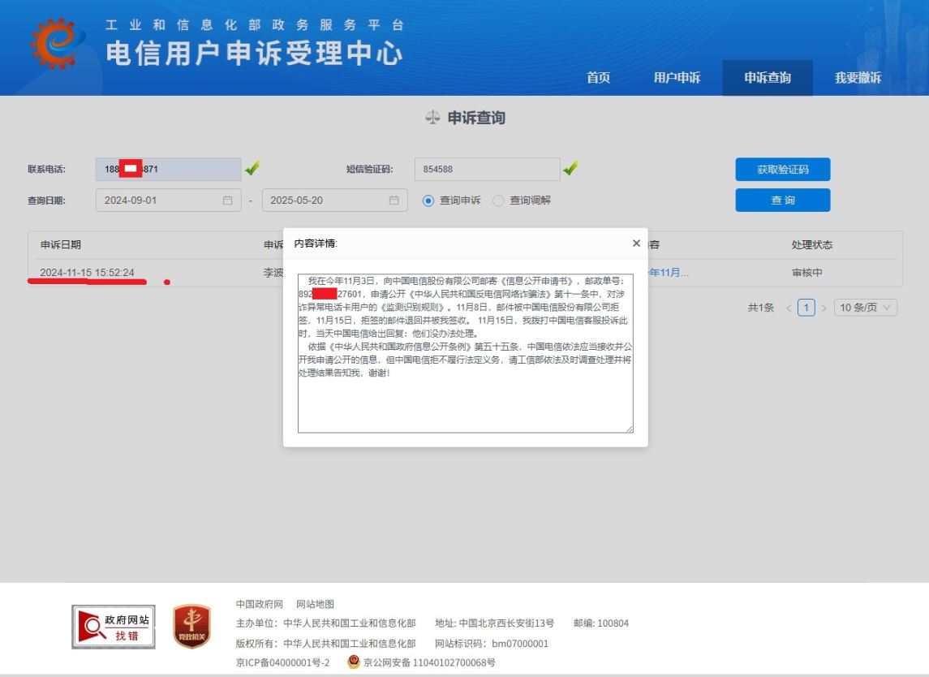Click the 联系电话 field label
This screenshot has width=929, height=677.
point(46,170)
